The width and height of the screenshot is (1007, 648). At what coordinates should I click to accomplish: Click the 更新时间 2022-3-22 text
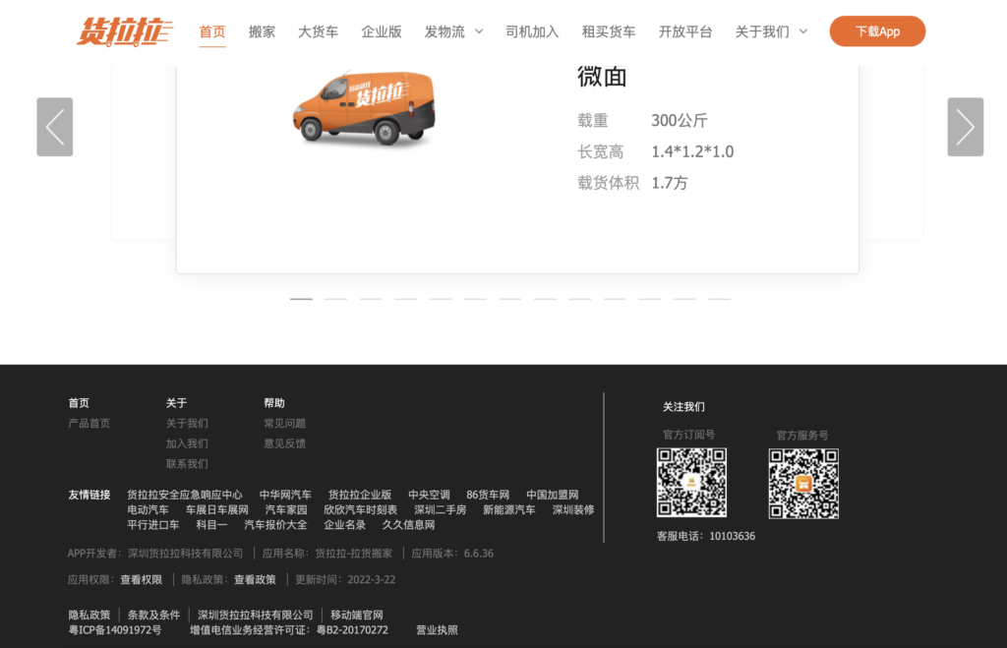tap(345, 580)
